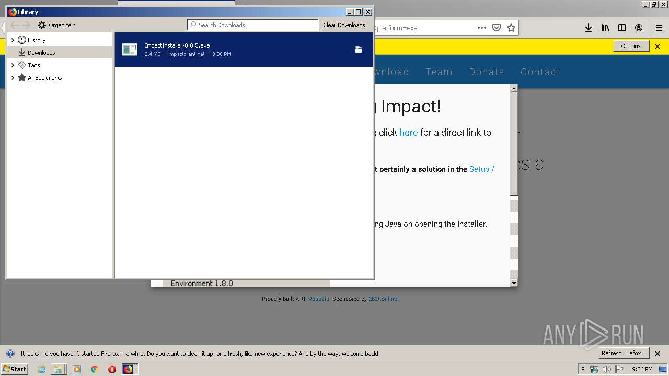Bookmark this page with the star icon
Screen dimensions: 669x376
point(511,28)
